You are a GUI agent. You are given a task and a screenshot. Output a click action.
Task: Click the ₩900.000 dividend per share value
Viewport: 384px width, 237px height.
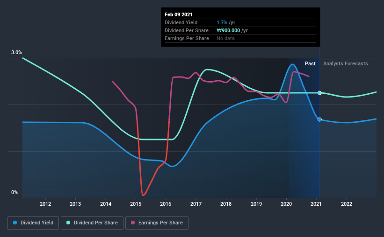228,30
